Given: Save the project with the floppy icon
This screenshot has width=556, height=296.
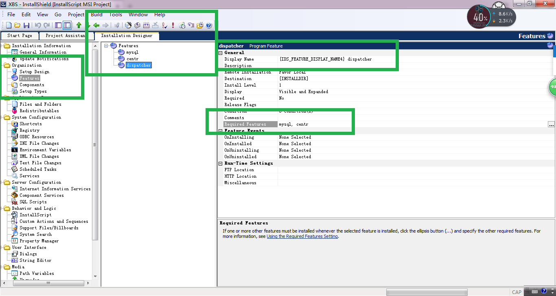Looking at the screenshot, I should tap(26, 25).
